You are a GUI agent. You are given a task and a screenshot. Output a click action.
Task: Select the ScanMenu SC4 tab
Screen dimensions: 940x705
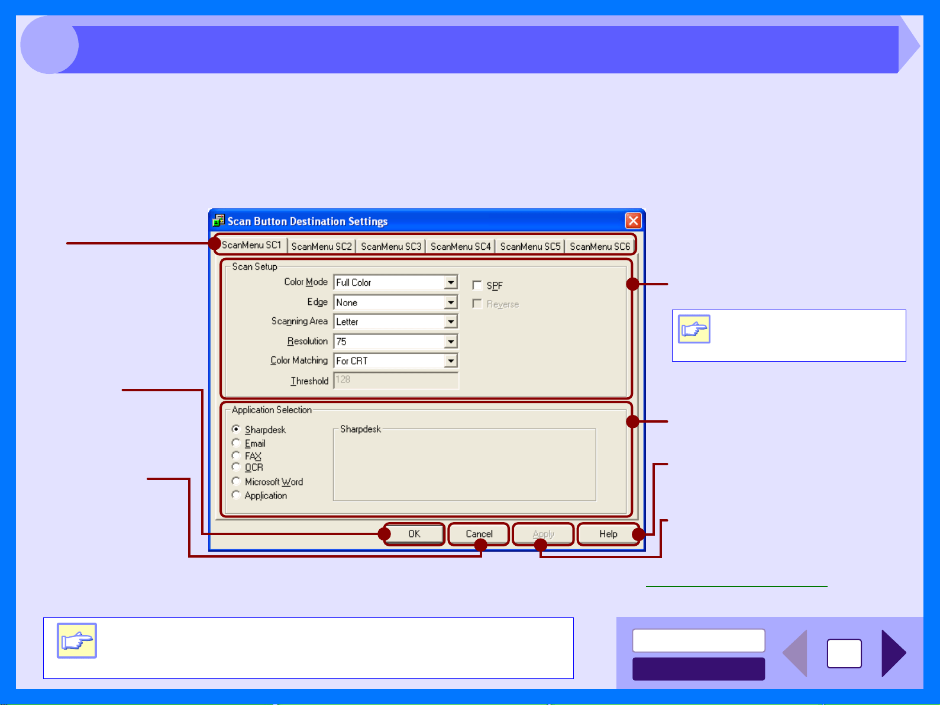coord(460,246)
